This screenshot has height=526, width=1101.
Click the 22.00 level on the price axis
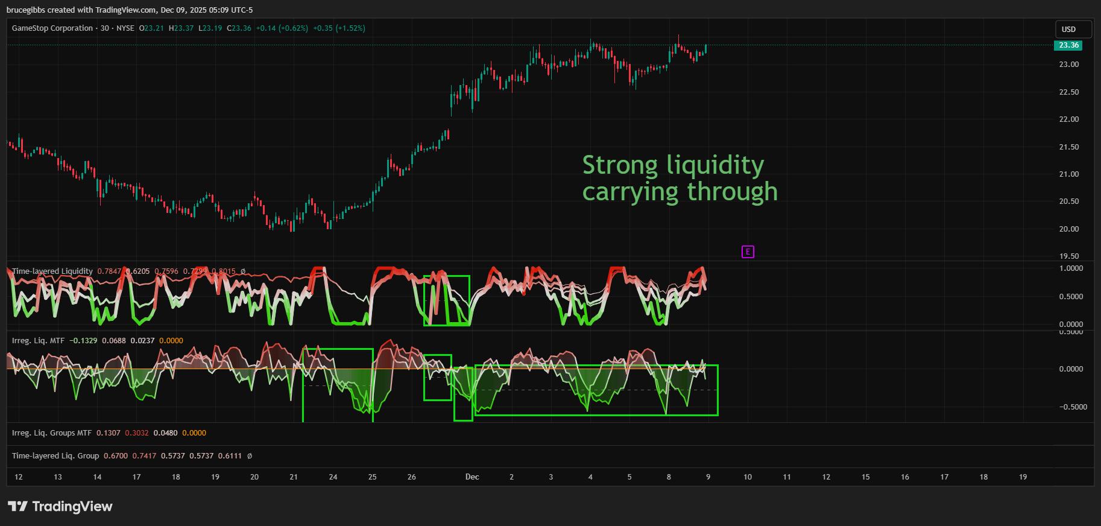click(x=1068, y=119)
